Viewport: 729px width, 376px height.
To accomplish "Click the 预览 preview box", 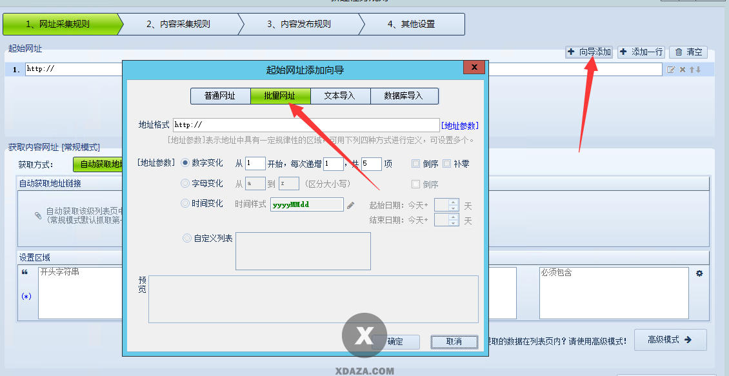I will [x=314, y=299].
